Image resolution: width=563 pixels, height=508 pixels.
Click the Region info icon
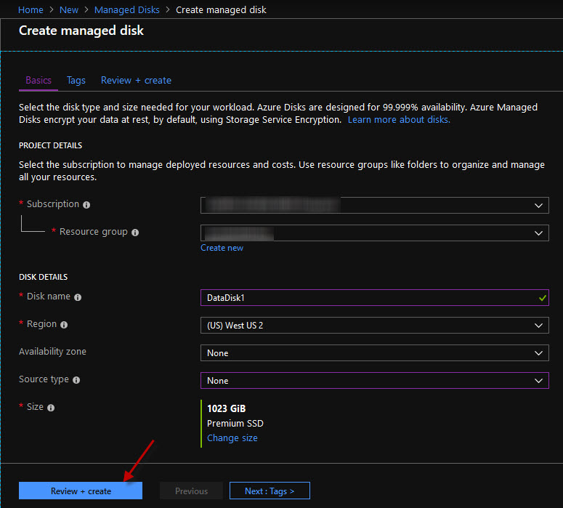click(64, 325)
